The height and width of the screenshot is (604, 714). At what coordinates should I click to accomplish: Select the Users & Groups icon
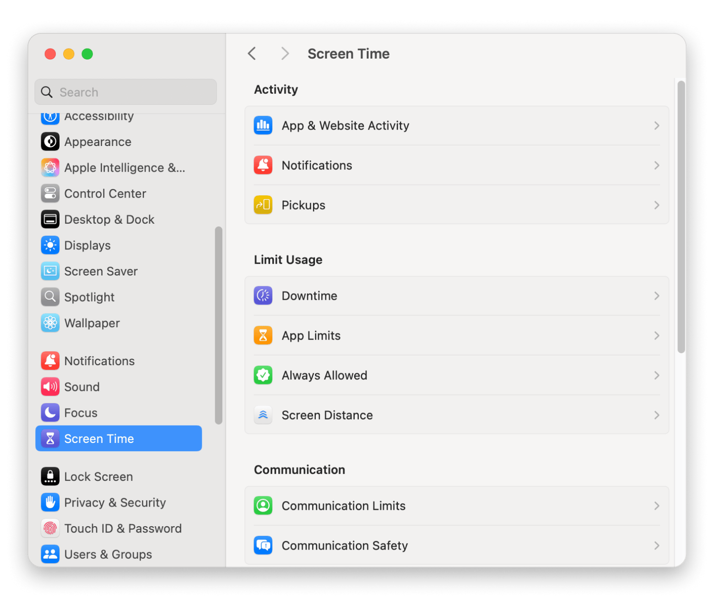pyautogui.click(x=50, y=554)
